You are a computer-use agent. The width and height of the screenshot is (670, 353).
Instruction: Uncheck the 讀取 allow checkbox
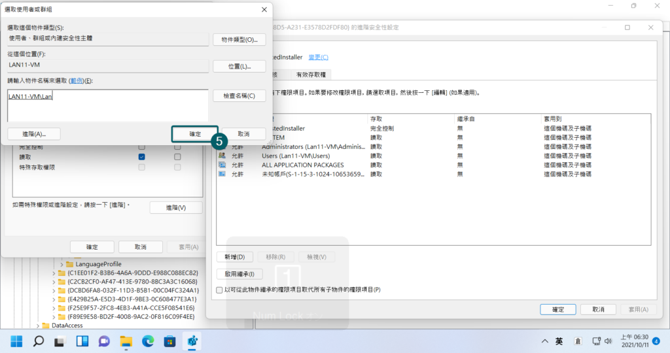[141, 157]
